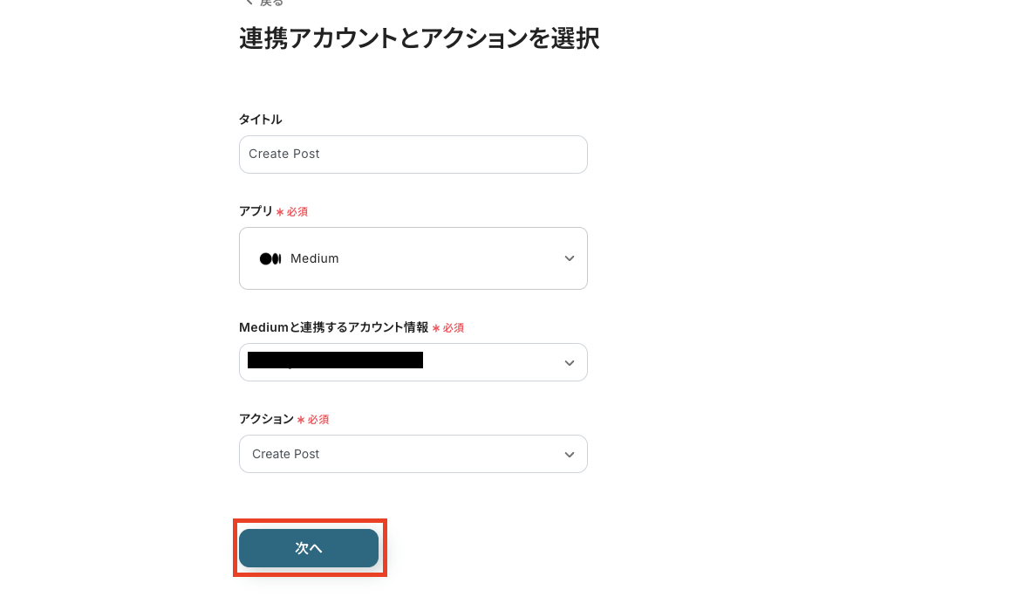The image size is (1031, 604).
Task: Click the chevron in the アクション dropdown
Action: pyautogui.click(x=570, y=454)
